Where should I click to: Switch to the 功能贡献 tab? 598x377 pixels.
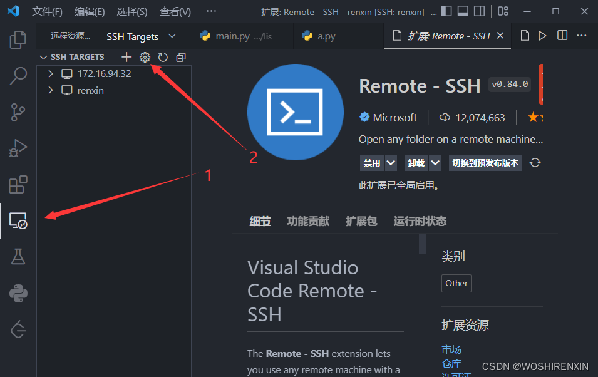click(308, 221)
